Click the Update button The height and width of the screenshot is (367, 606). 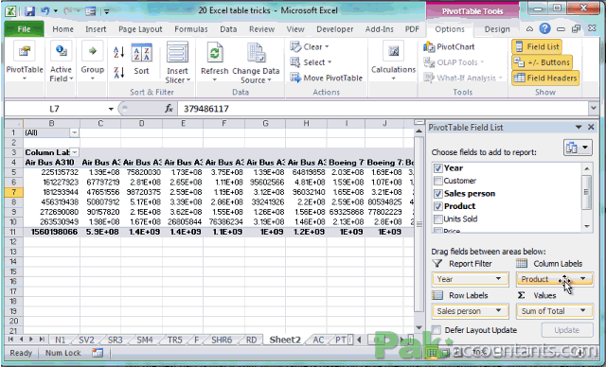[x=567, y=330]
